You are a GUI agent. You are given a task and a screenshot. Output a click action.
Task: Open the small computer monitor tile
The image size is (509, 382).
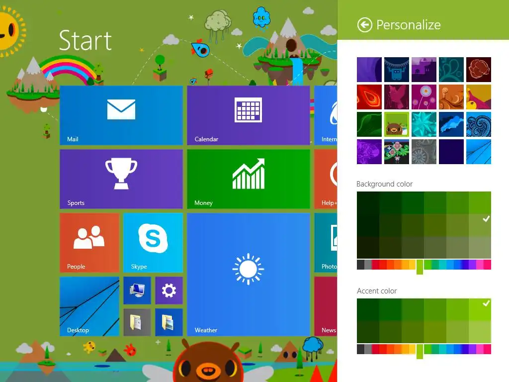[137, 290]
